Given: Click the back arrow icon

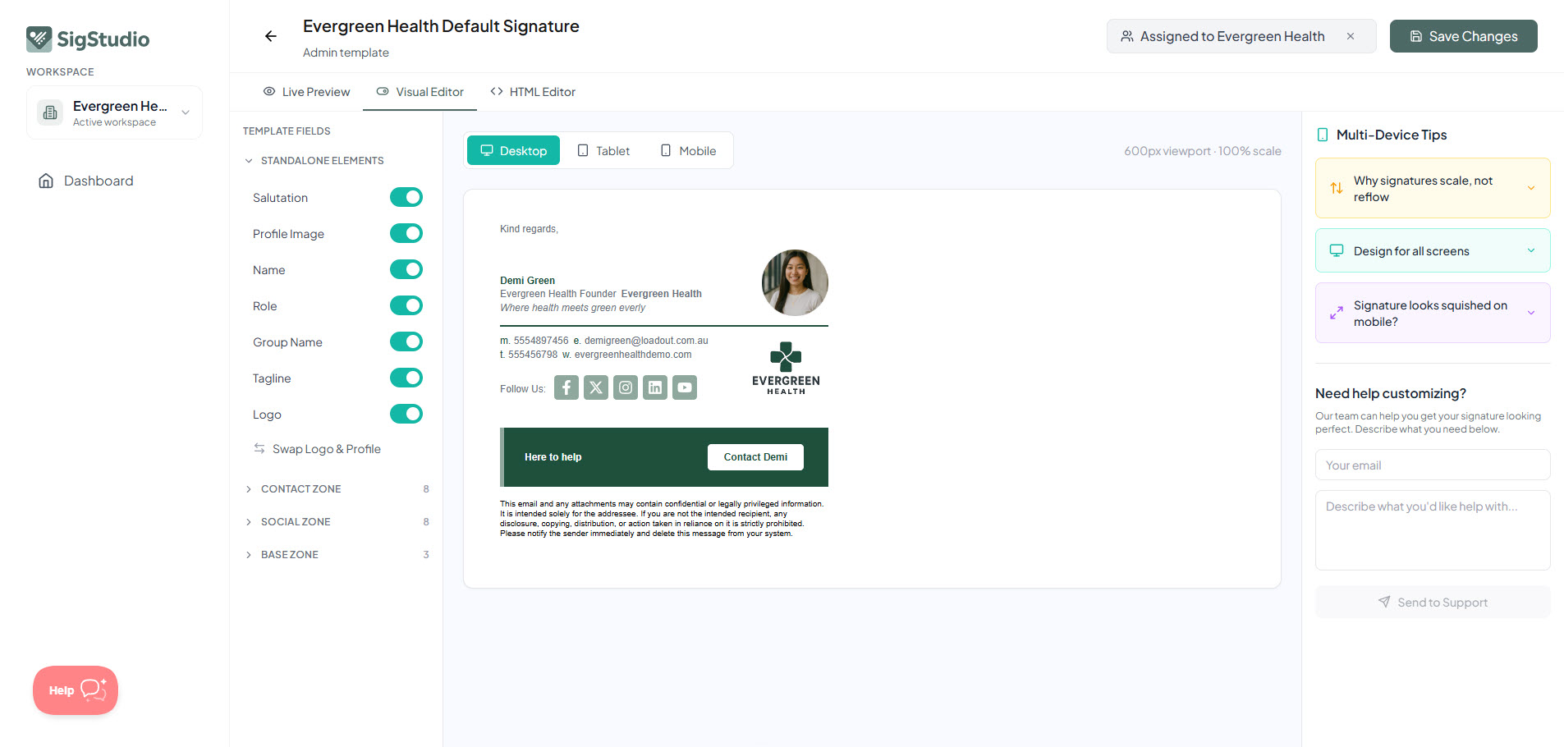Looking at the screenshot, I should pyautogui.click(x=270, y=36).
